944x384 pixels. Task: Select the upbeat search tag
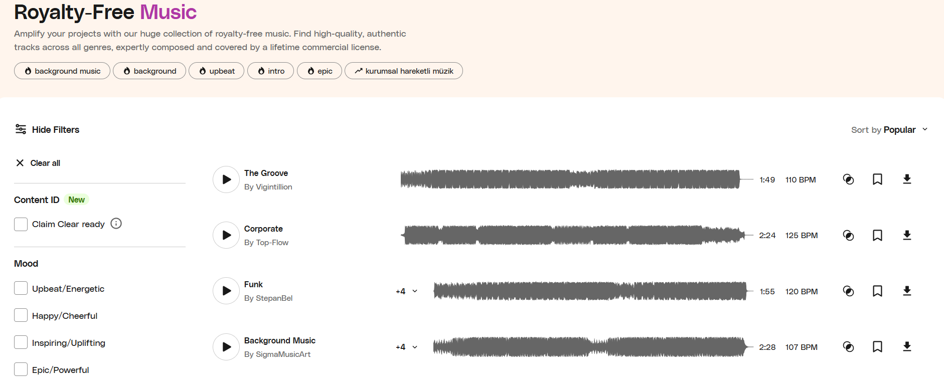216,71
